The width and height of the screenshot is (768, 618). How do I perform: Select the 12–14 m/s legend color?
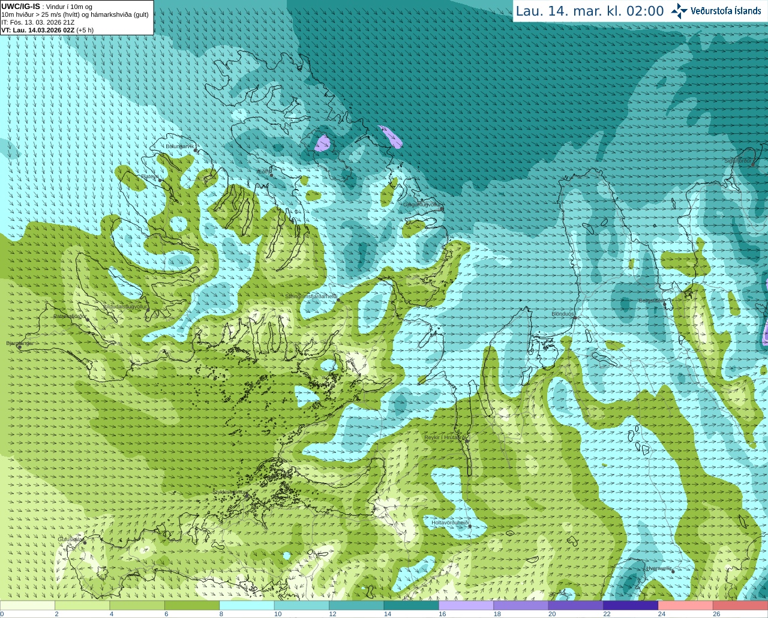point(356,605)
